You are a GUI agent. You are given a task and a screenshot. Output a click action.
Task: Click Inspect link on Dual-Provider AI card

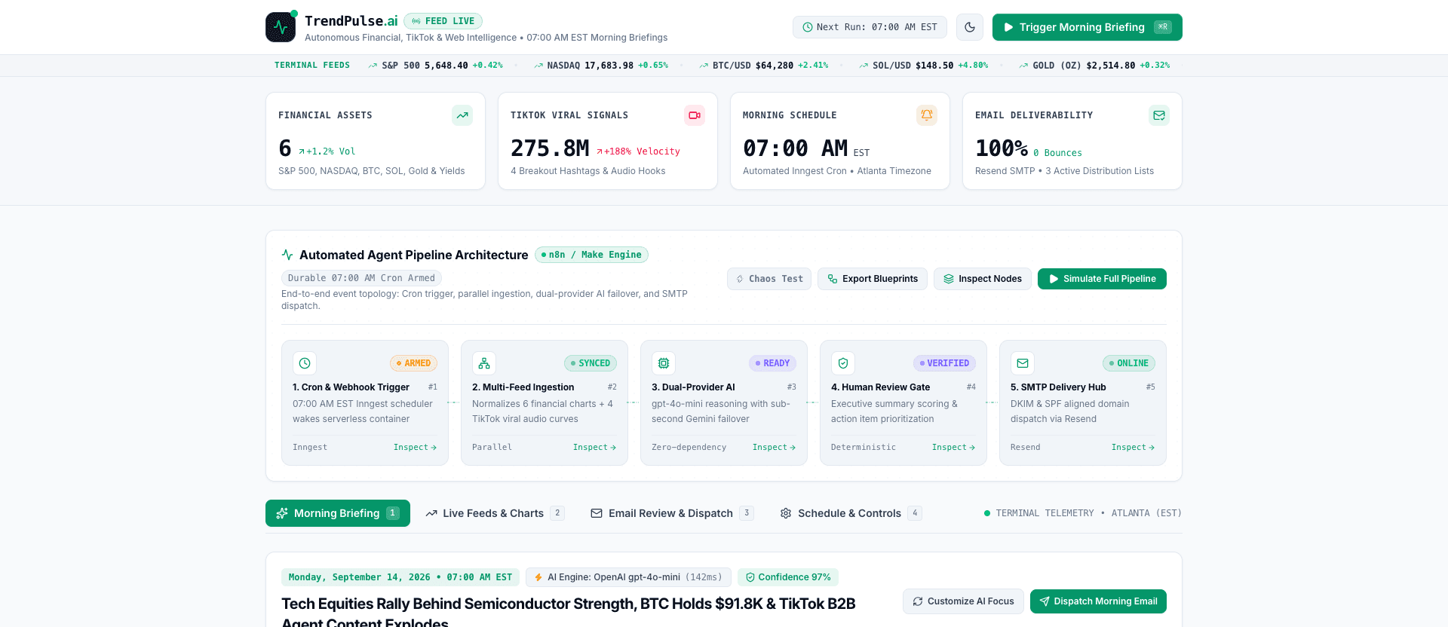click(774, 448)
